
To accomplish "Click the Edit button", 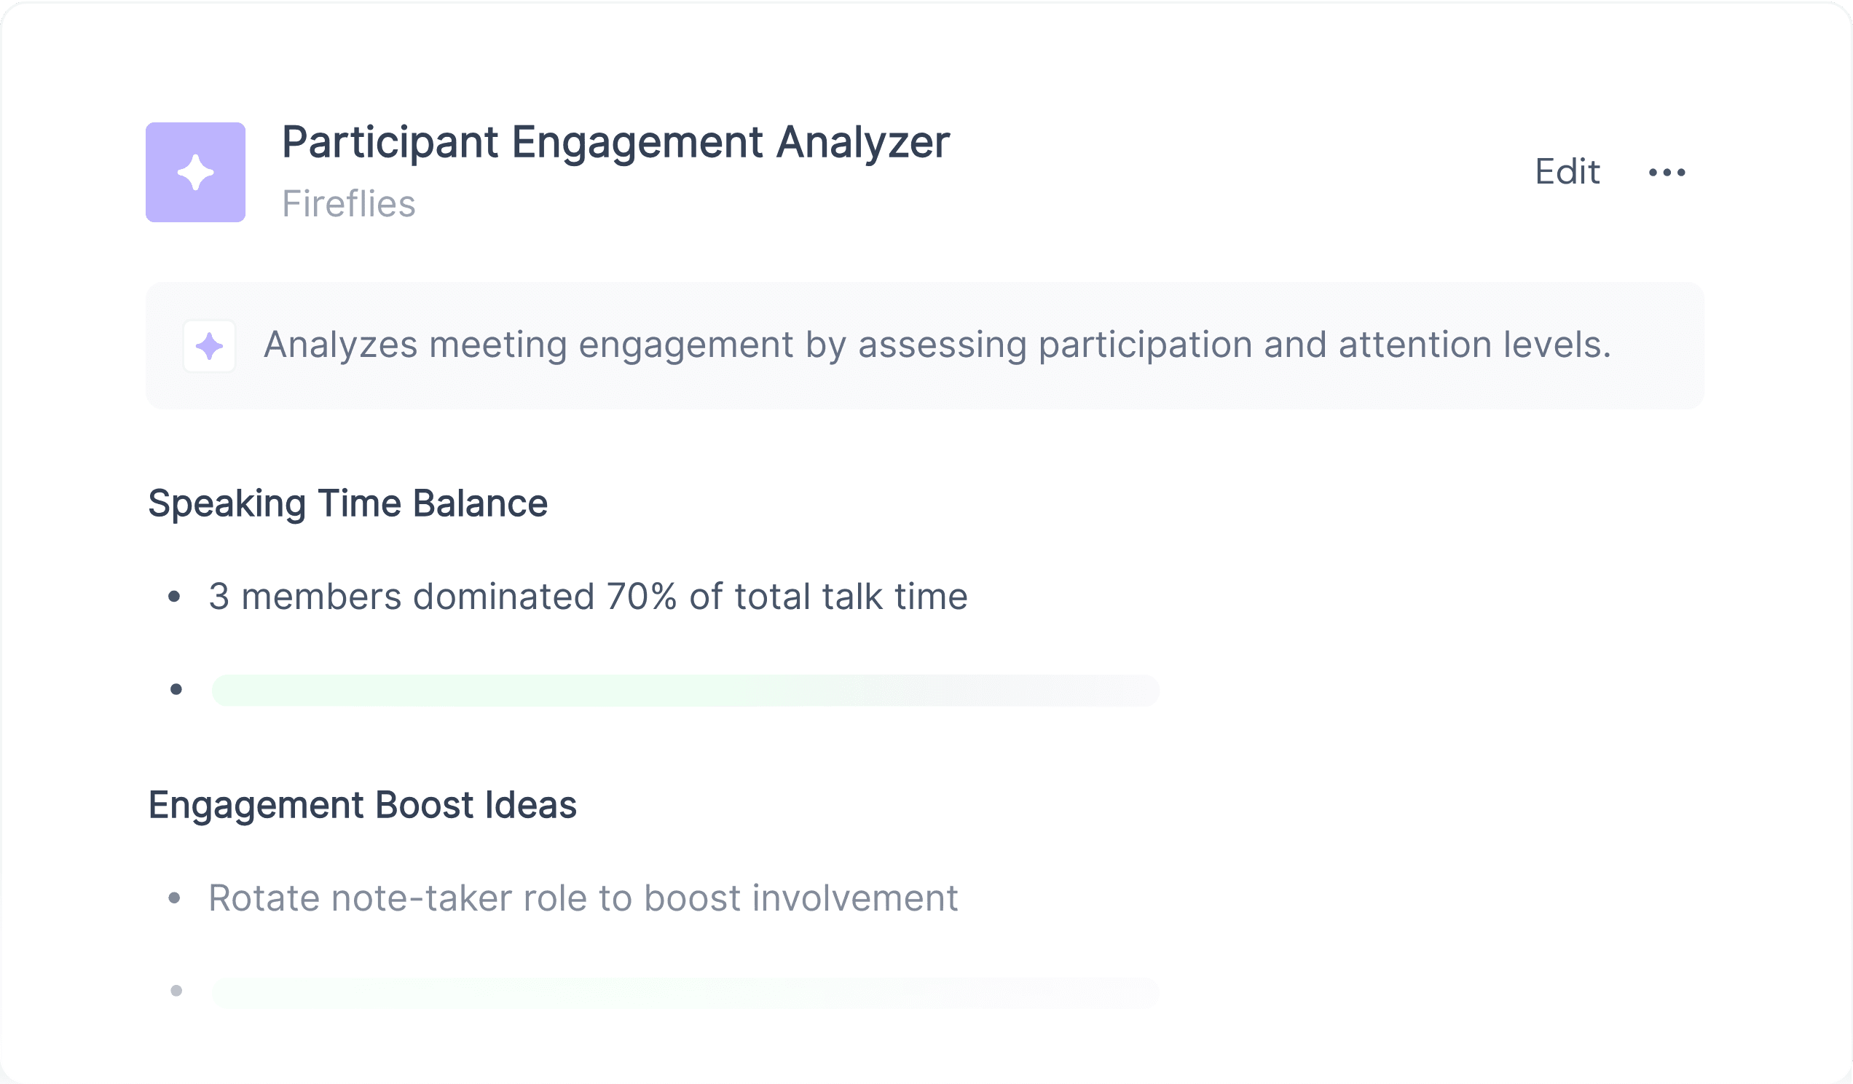I will (1567, 172).
